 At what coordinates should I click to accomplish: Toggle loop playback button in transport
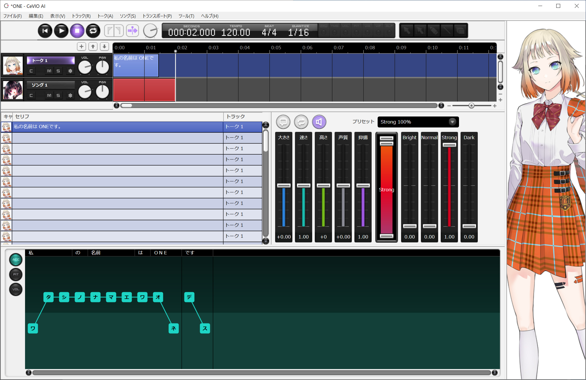click(93, 31)
